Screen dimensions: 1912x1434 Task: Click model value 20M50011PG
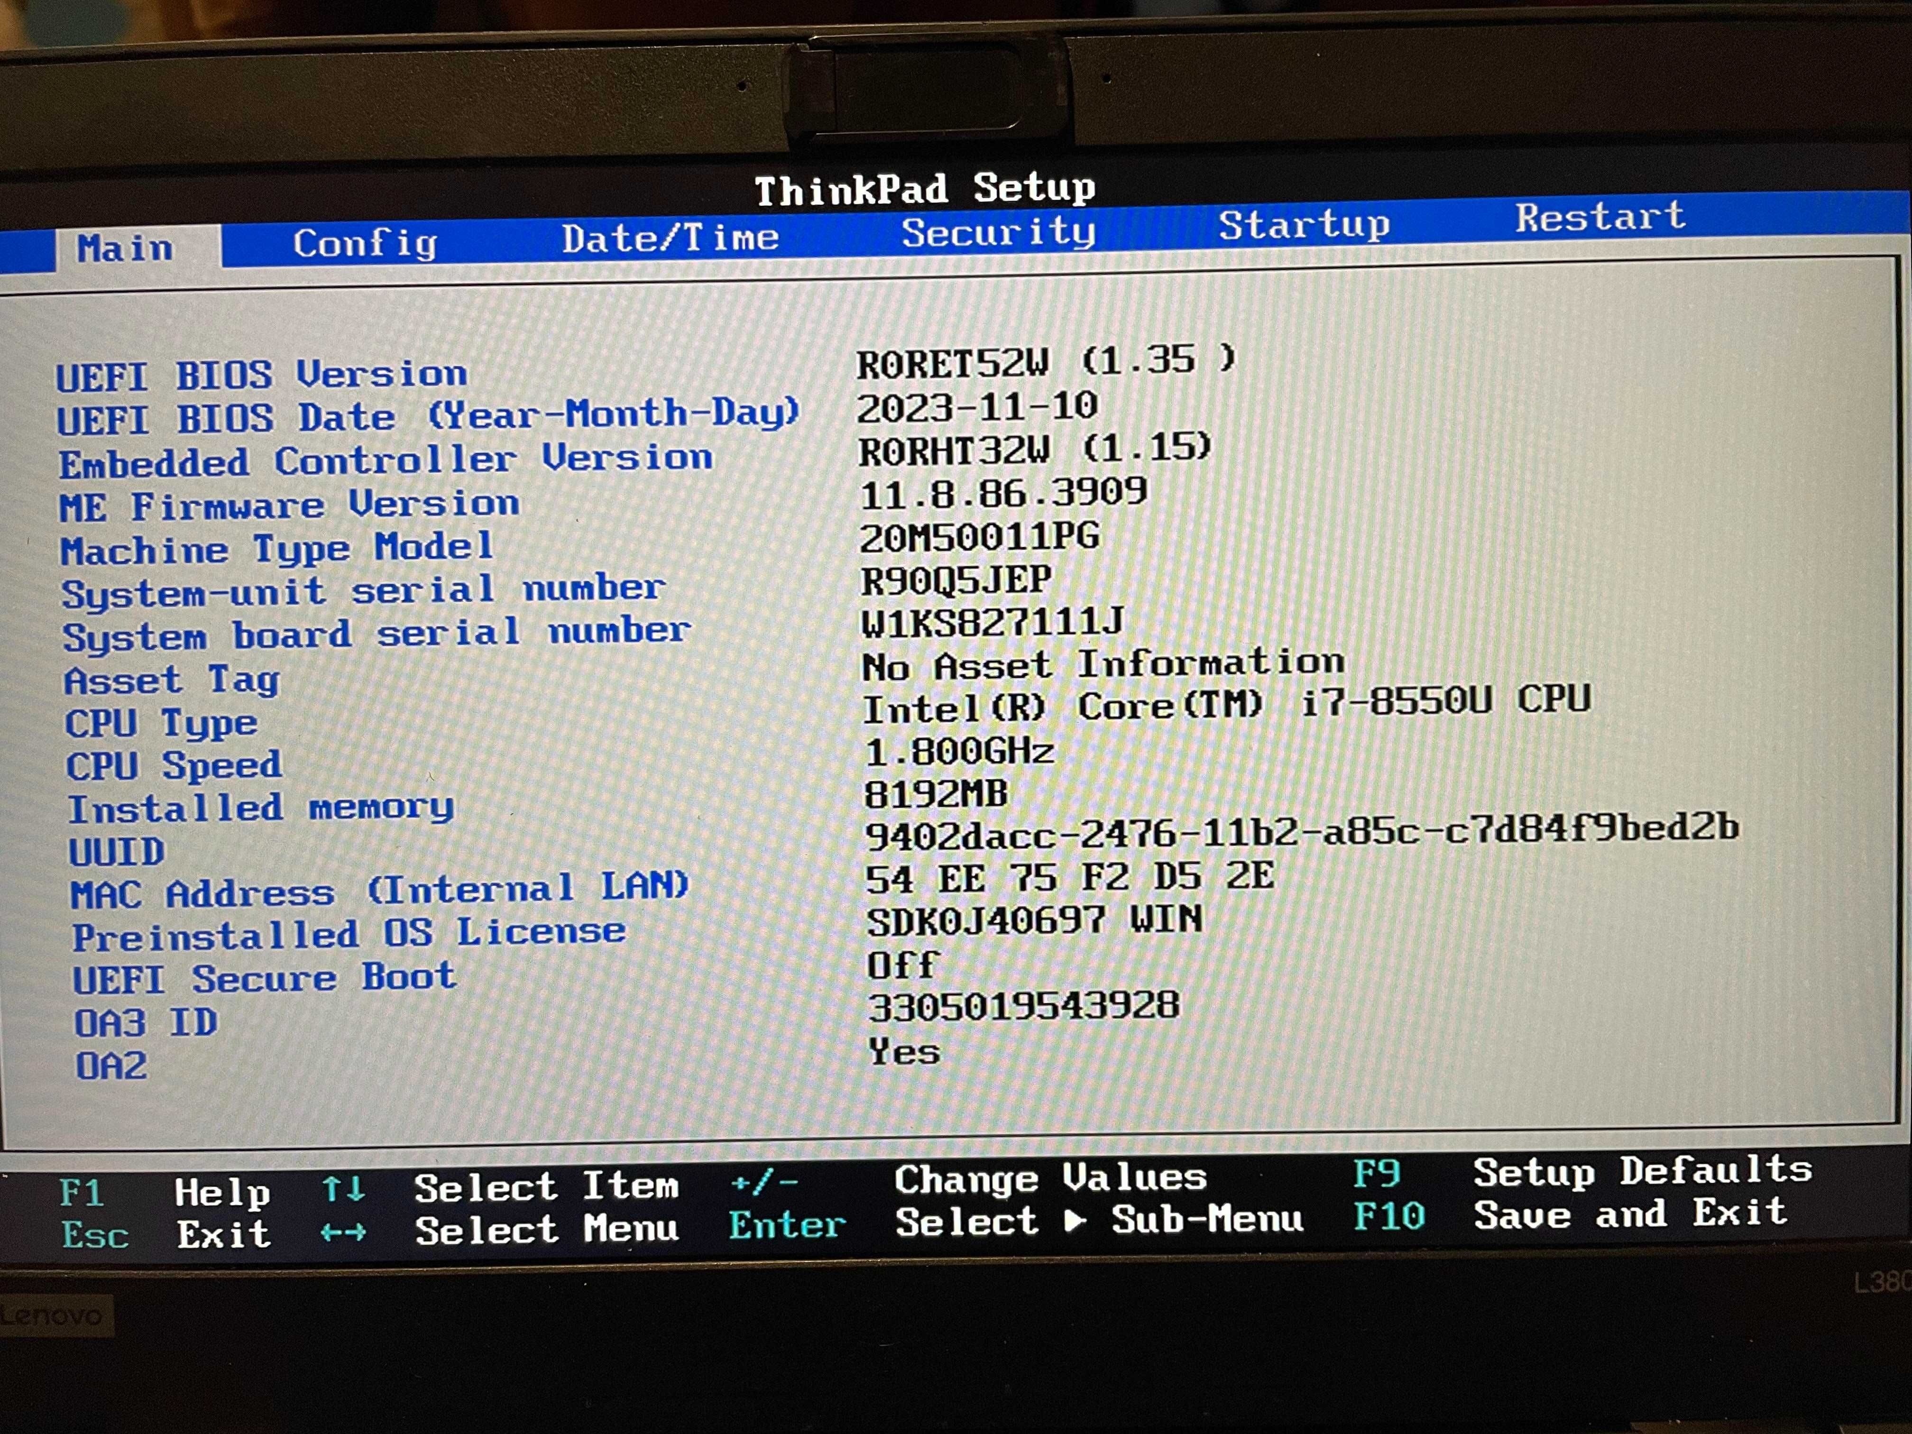(979, 537)
